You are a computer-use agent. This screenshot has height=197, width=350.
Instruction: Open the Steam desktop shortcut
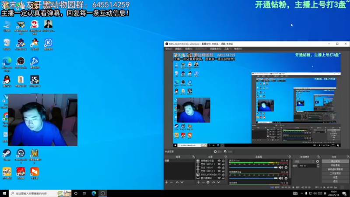point(7,155)
